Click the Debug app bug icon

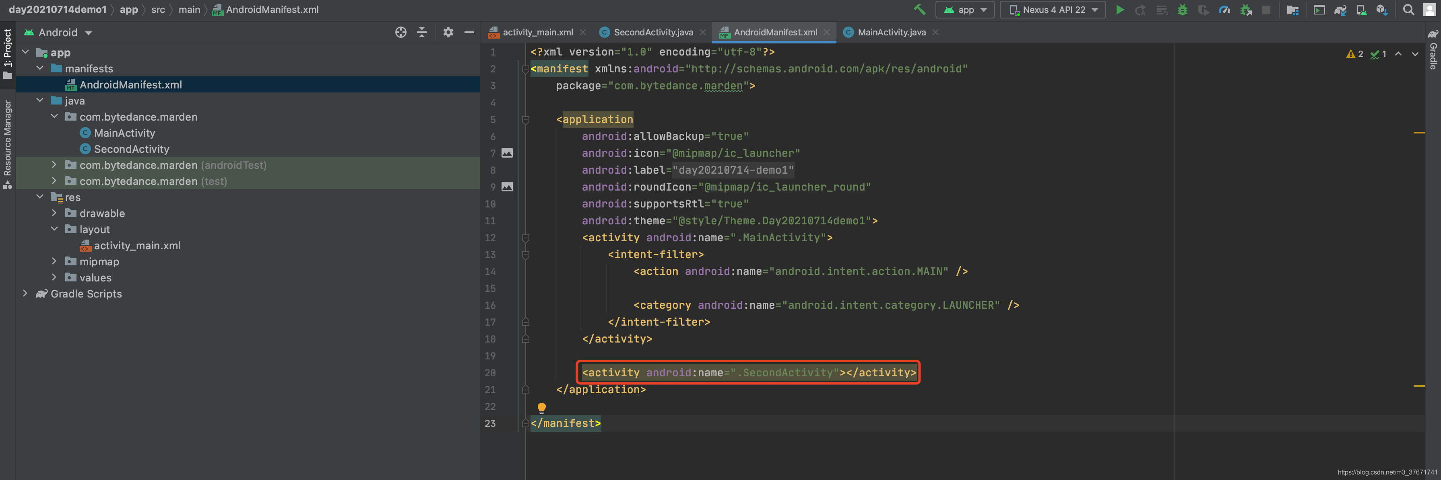1182,10
